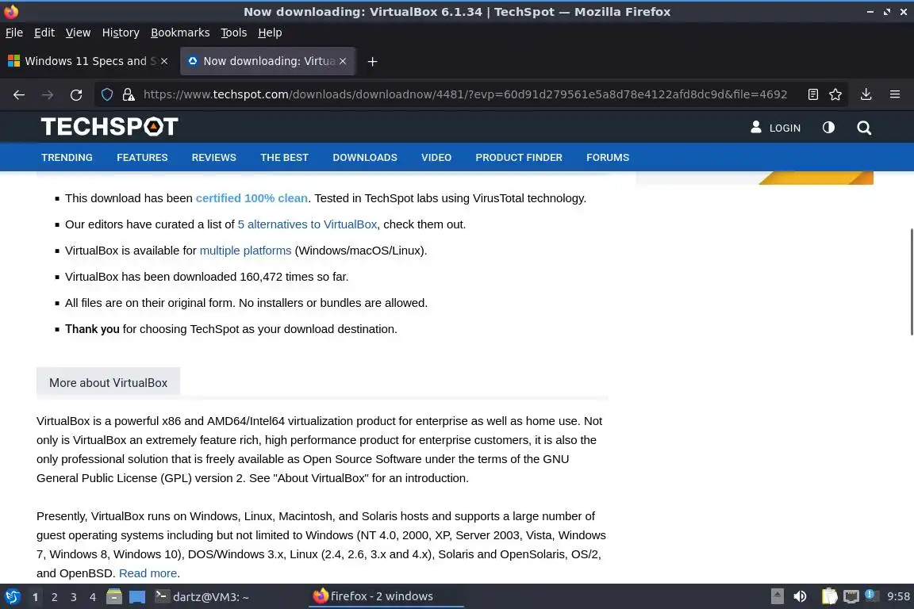Open the Firefox hamburger menu
This screenshot has width=914, height=609.
point(895,94)
